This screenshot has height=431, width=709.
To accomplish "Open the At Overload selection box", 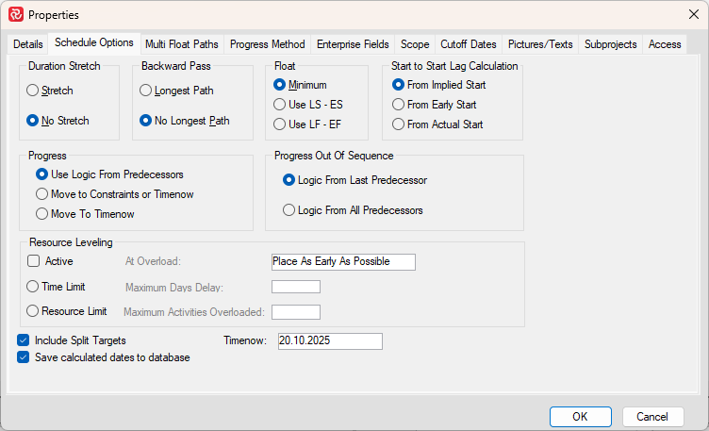I will point(342,261).
